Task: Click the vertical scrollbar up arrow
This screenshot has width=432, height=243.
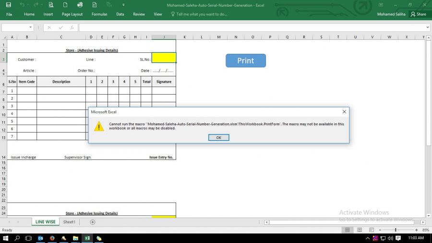Action: point(429,37)
